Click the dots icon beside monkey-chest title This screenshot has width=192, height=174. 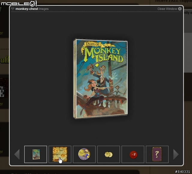pyautogui.click(x=13, y=9)
